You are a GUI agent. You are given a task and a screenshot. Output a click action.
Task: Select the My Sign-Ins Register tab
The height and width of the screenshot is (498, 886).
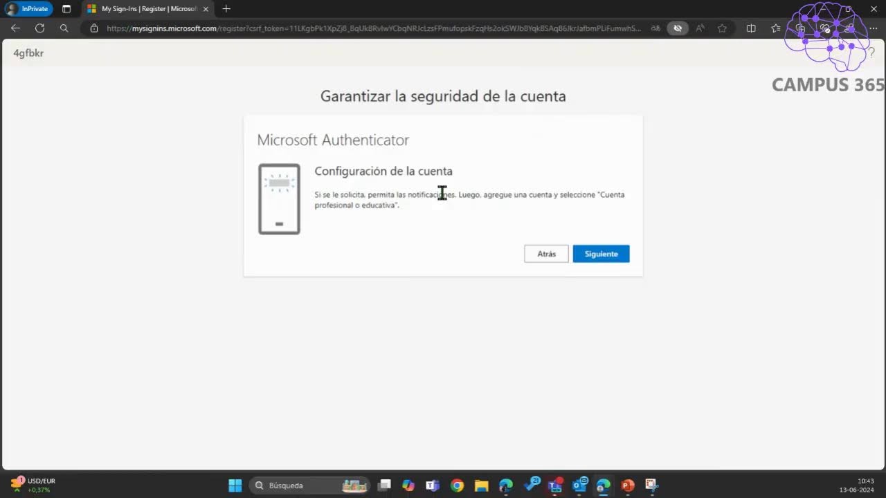[x=142, y=9]
